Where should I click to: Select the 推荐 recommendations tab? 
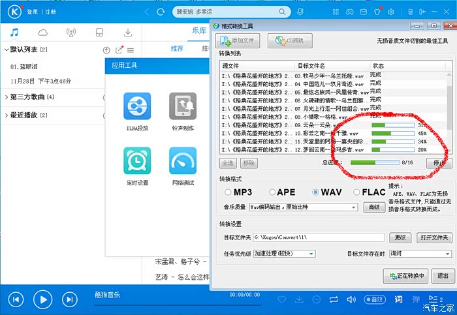[x=177, y=49]
